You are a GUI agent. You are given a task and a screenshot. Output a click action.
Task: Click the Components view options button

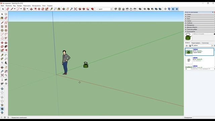click(187, 46)
